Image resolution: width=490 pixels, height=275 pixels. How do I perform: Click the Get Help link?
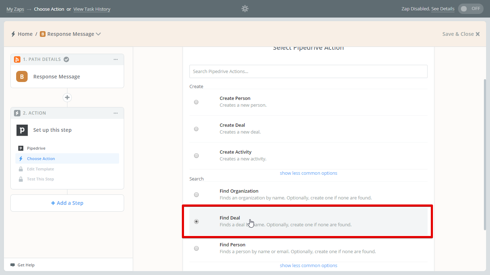click(x=26, y=265)
